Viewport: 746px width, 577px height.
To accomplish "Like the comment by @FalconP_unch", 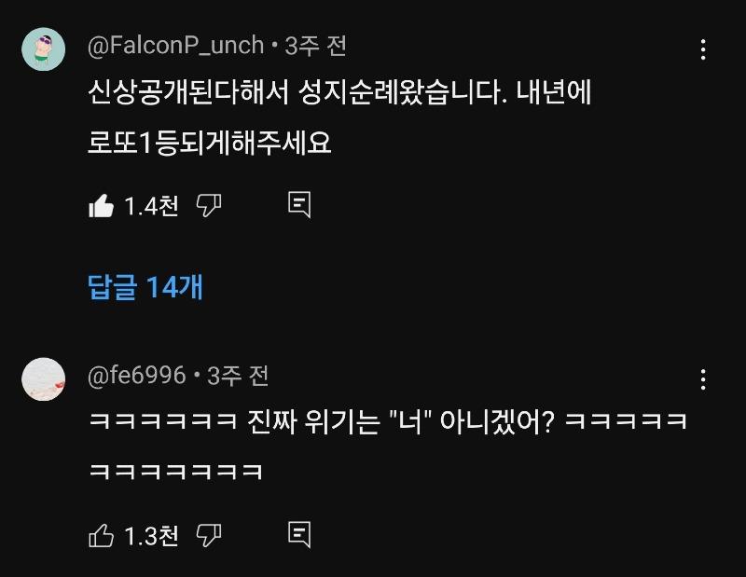I will (x=101, y=206).
